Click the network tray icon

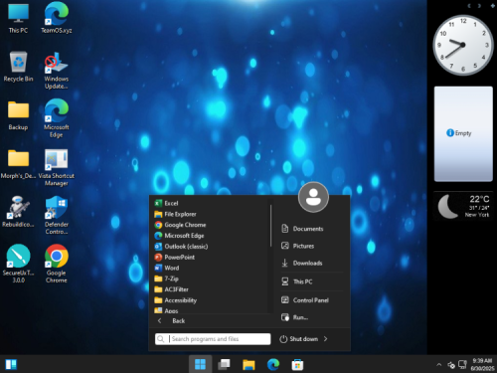451,365
